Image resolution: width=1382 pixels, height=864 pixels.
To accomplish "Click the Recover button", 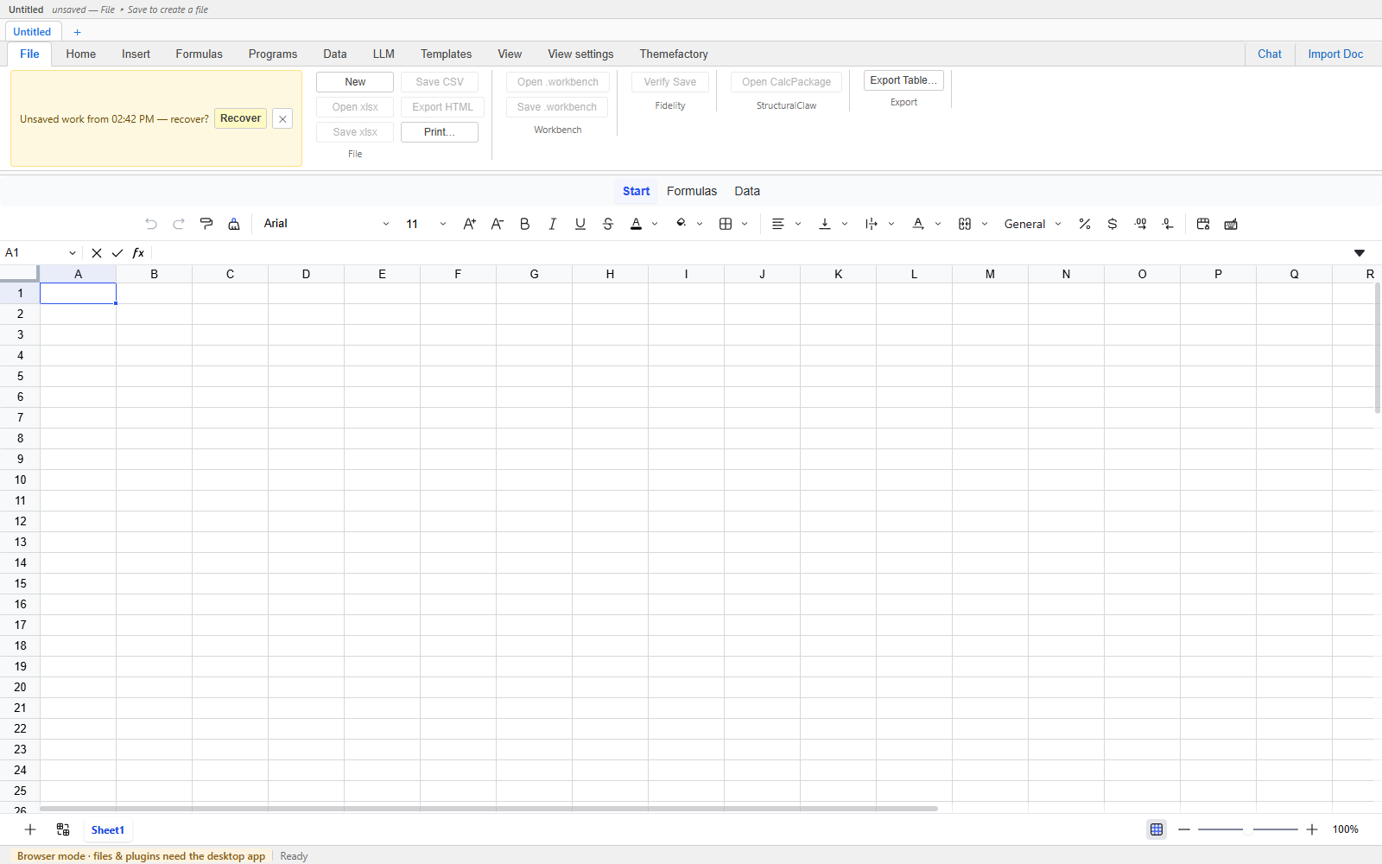I will click(x=240, y=118).
